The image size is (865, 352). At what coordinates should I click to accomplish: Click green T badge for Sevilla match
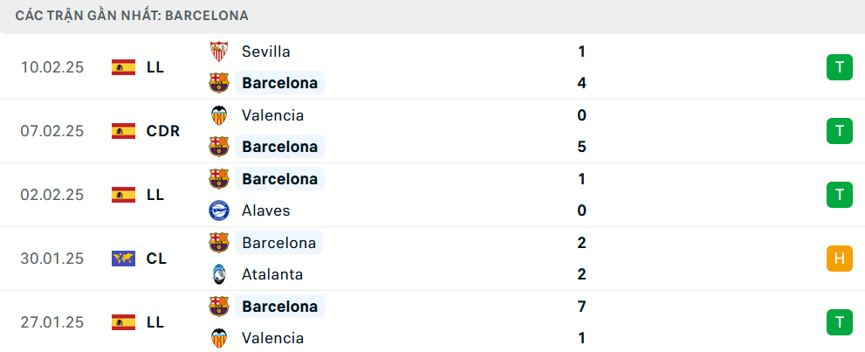(x=839, y=67)
